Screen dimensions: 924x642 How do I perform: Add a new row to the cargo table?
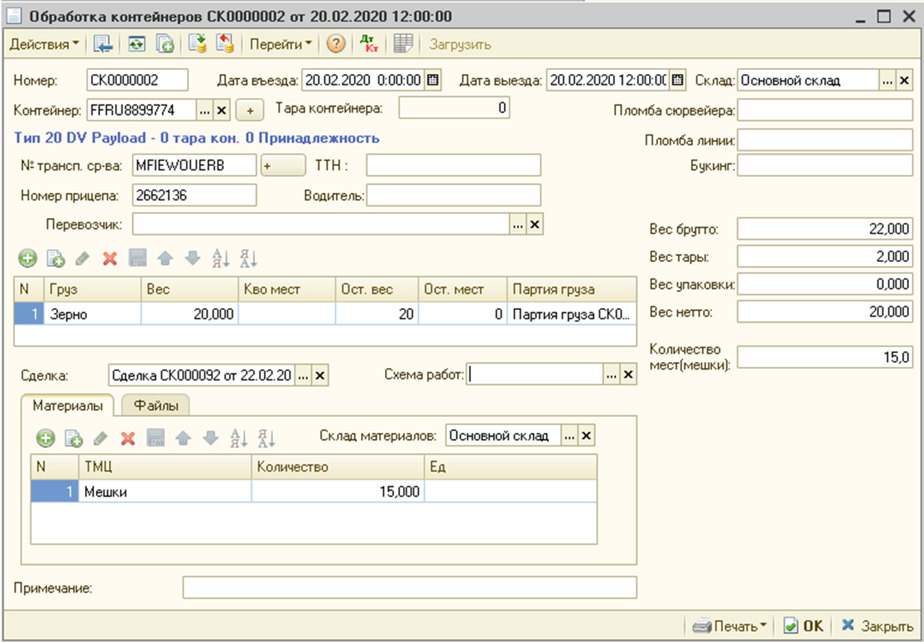pos(27,259)
